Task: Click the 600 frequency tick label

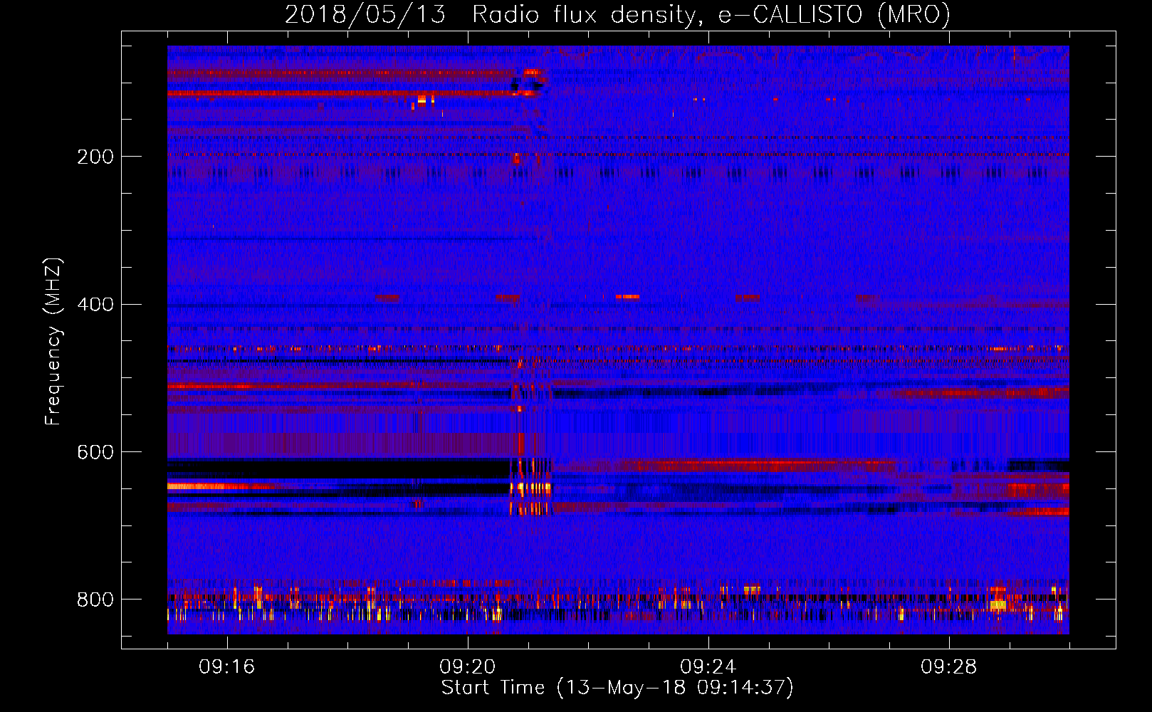Action: coord(95,453)
